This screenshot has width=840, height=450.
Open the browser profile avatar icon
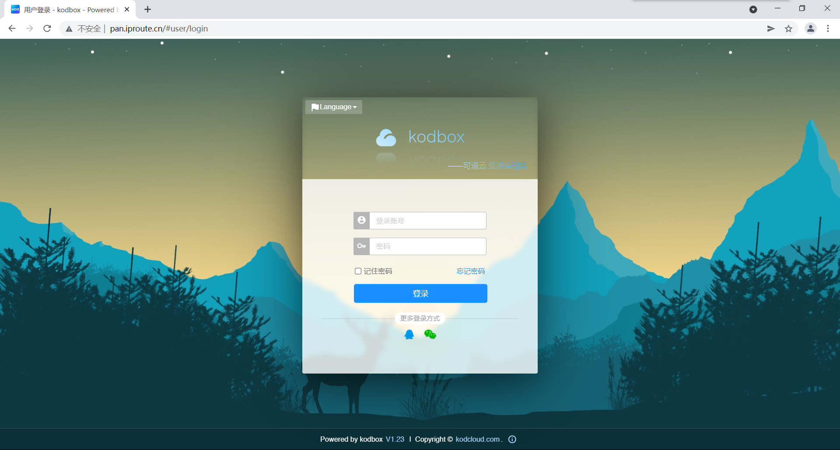(811, 29)
